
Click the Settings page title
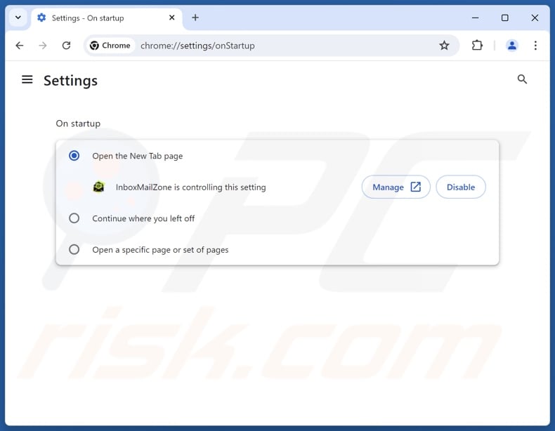pyautogui.click(x=70, y=81)
